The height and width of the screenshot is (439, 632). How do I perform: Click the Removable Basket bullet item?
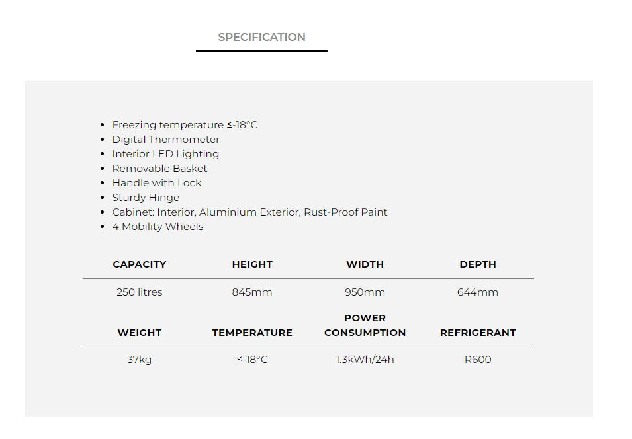159,169
